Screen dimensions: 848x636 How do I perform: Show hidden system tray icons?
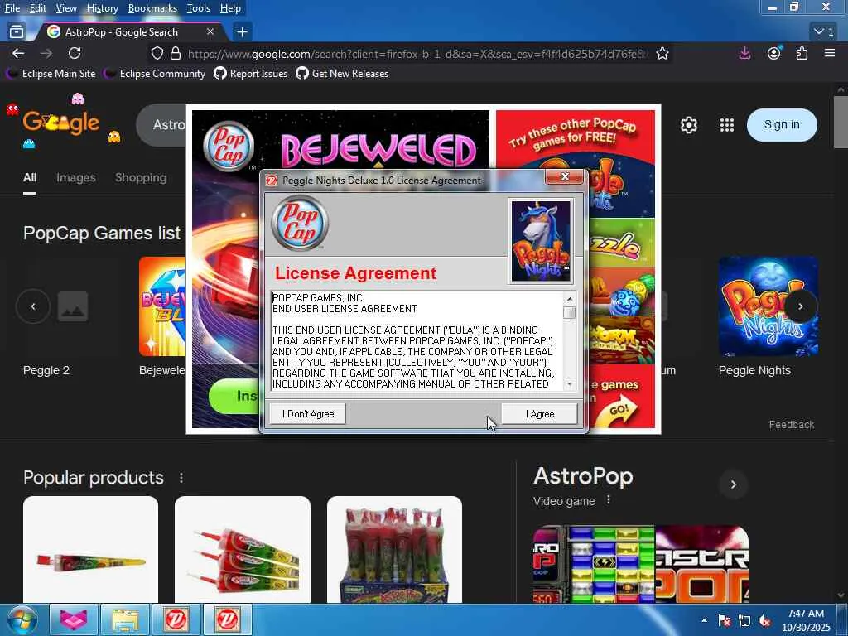point(704,620)
